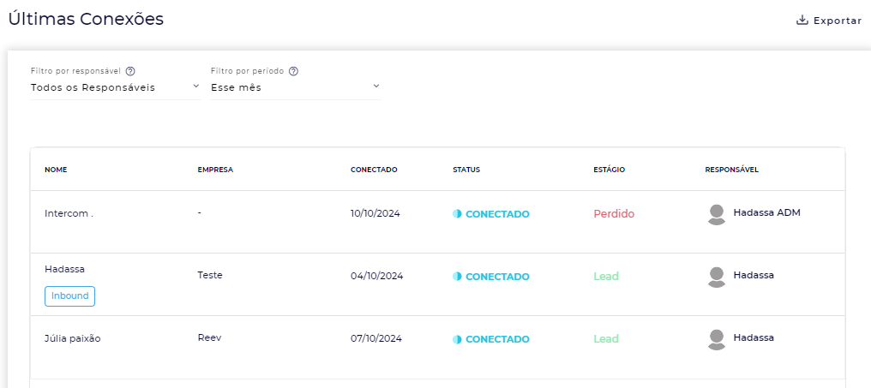Click the Exportar button label
Screen dimensions: 871x388
point(838,21)
